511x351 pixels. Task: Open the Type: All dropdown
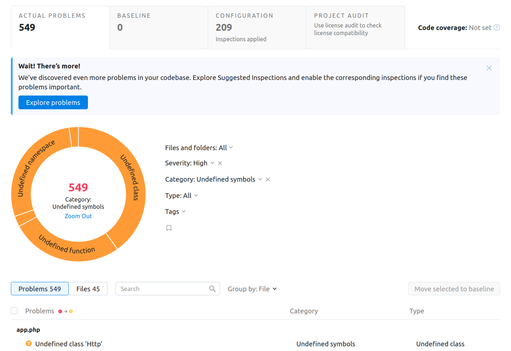pyautogui.click(x=181, y=196)
